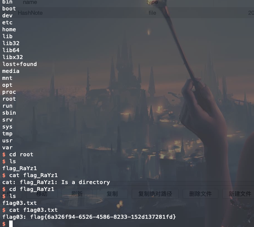254x227 pixels.
Task: Click the 移动 (move) button
Action: click(42, 194)
